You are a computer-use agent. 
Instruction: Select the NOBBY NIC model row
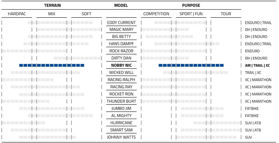click(x=121, y=65)
